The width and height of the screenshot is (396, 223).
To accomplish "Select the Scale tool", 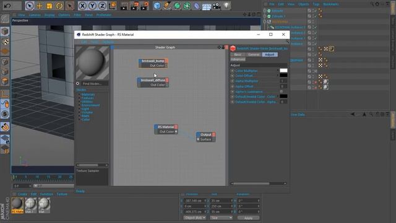I will 49,6.
